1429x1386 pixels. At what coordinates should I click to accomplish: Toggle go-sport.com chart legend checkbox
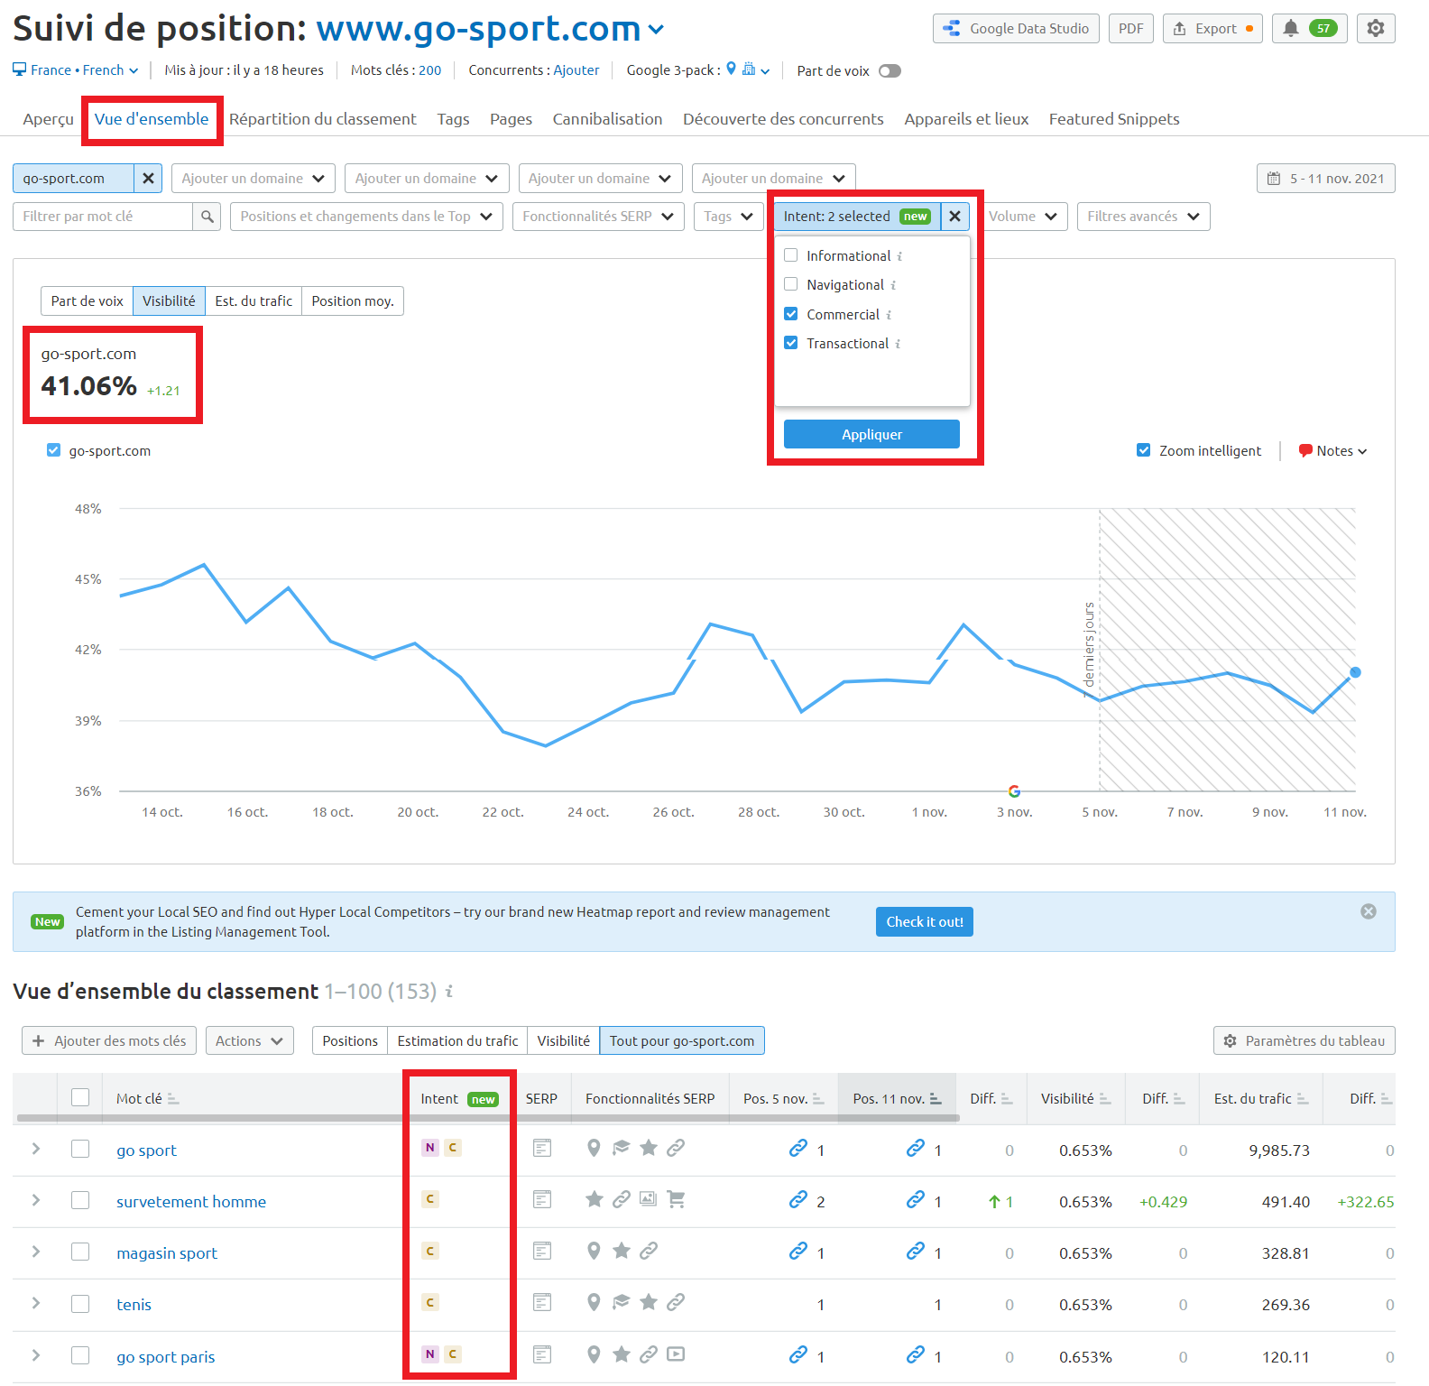(x=53, y=450)
